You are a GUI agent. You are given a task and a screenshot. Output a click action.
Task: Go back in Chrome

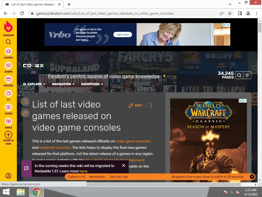coord(6,13)
